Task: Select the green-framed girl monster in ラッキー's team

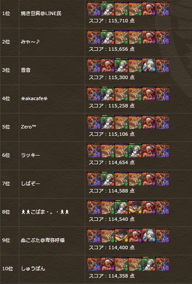Action: click(x=135, y=150)
